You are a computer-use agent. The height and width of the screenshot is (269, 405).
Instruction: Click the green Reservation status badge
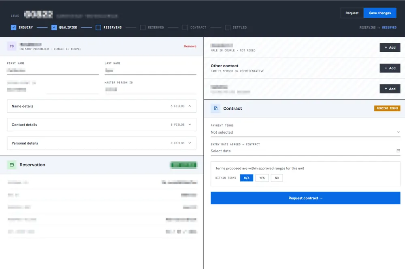point(183,165)
